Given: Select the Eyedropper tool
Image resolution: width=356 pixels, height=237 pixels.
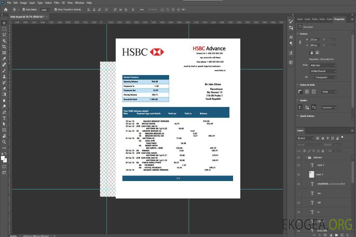Looking at the screenshot, I should pos(4,59).
